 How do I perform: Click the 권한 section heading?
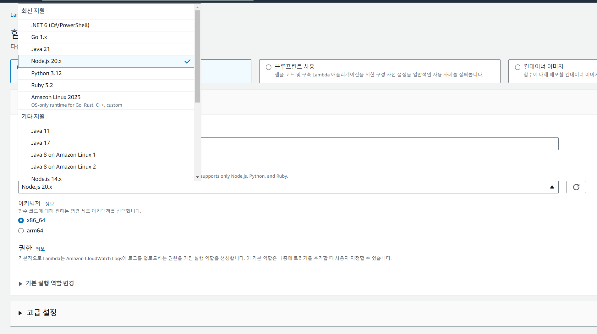(x=25, y=248)
